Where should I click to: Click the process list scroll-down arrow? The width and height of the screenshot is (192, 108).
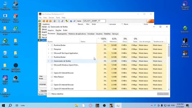pyautogui.click(x=169, y=89)
